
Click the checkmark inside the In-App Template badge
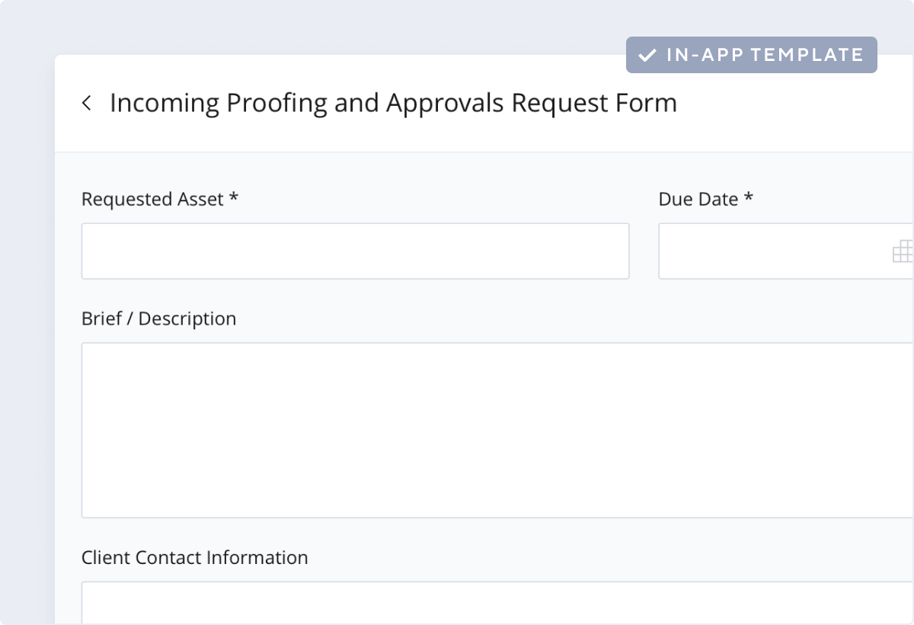[648, 54]
